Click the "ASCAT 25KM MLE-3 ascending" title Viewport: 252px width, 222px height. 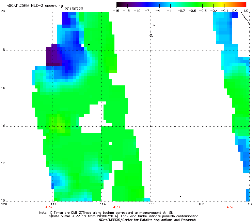pyautogui.click(x=35, y=6)
